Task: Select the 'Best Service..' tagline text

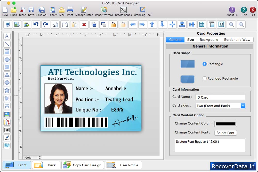Action: 61,79
